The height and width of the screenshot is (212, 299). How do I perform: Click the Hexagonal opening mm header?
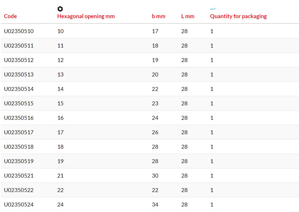pyautogui.click(x=86, y=16)
